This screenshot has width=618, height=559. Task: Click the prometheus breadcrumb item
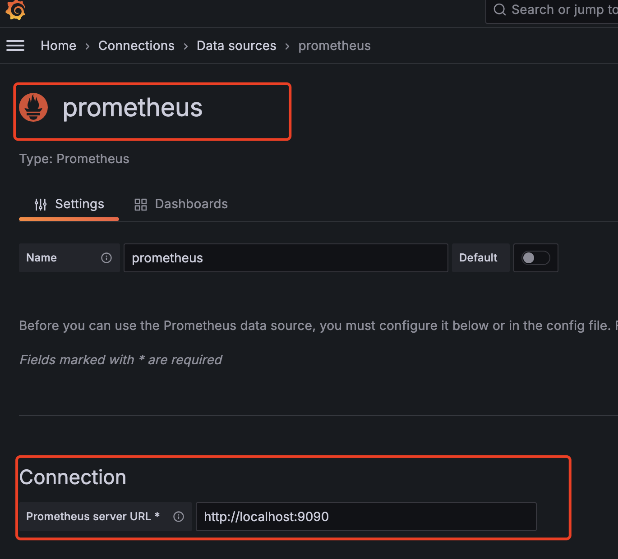[x=334, y=46]
